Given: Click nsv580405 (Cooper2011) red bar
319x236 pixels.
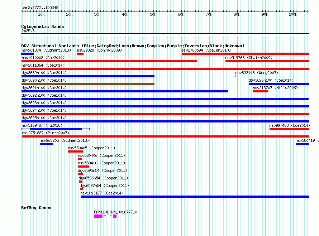Looking at the screenshot, I should click(x=76, y=151).
